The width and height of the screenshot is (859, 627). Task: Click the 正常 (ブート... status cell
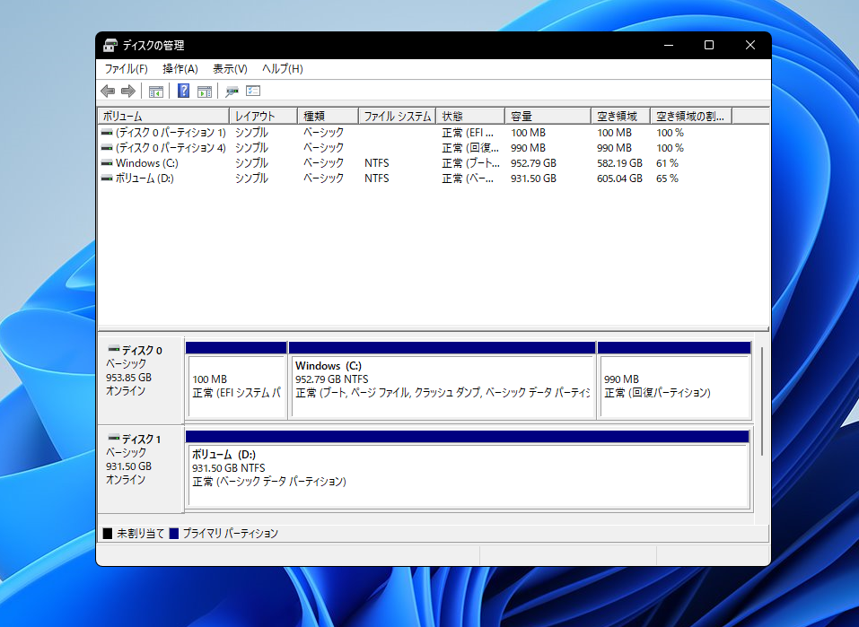(470, 163)
